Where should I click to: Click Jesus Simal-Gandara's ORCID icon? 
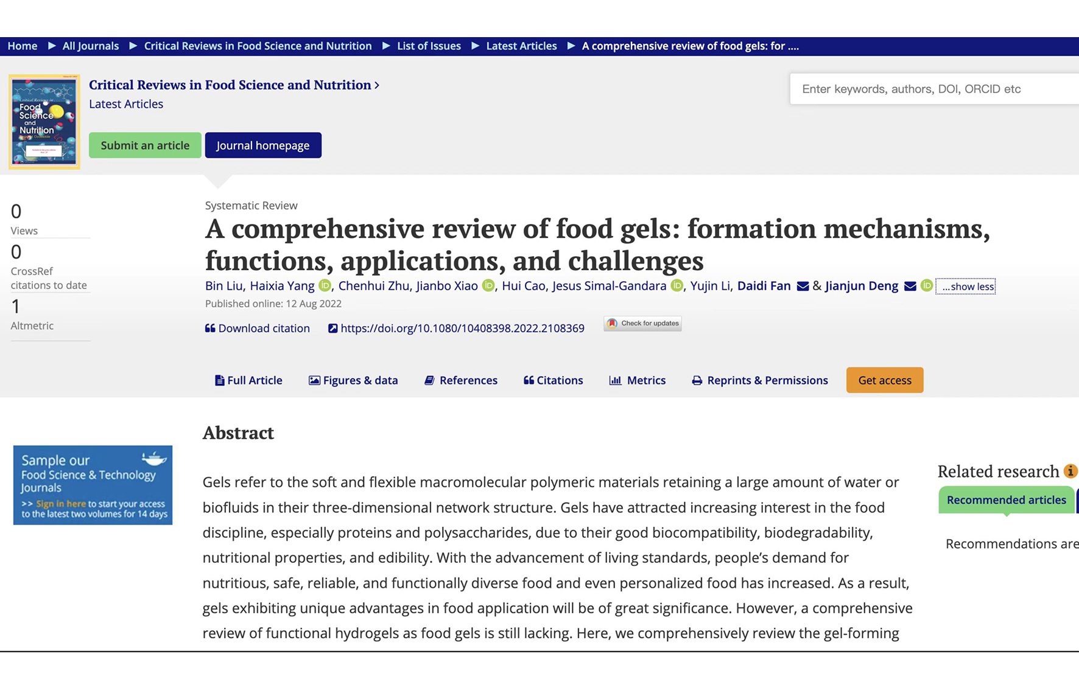click(x=677, y=286)
